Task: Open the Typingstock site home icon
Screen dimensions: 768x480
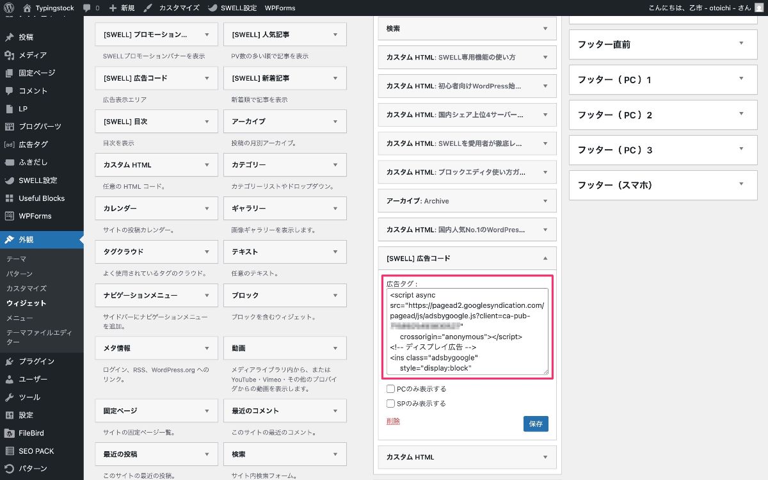Action: pyautogui.click(x=27, y=8)
